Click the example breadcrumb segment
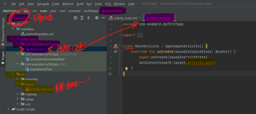The width and height of the screenshot is (256, 114). (74, 11)
